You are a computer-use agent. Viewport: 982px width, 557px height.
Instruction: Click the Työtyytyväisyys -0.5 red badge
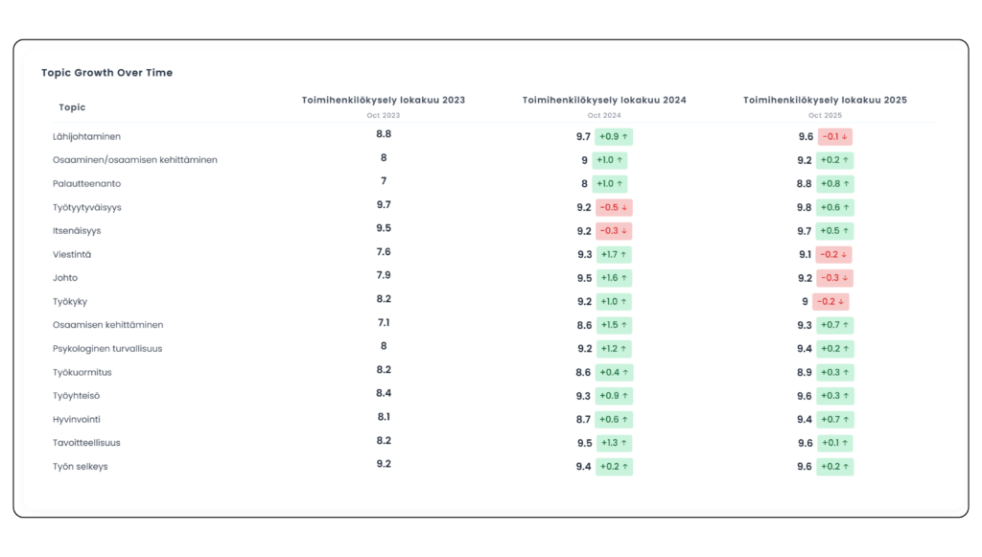614,208
